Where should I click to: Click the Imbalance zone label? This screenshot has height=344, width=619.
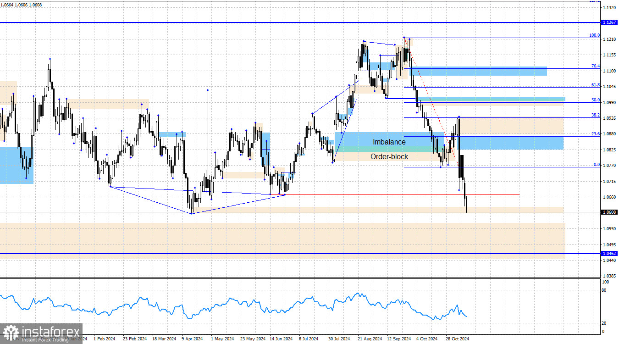point(389,142)
